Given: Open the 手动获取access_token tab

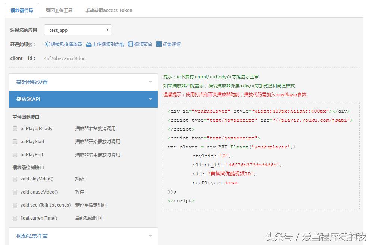Looking at the screenshot, I should [x=108, y=10].
